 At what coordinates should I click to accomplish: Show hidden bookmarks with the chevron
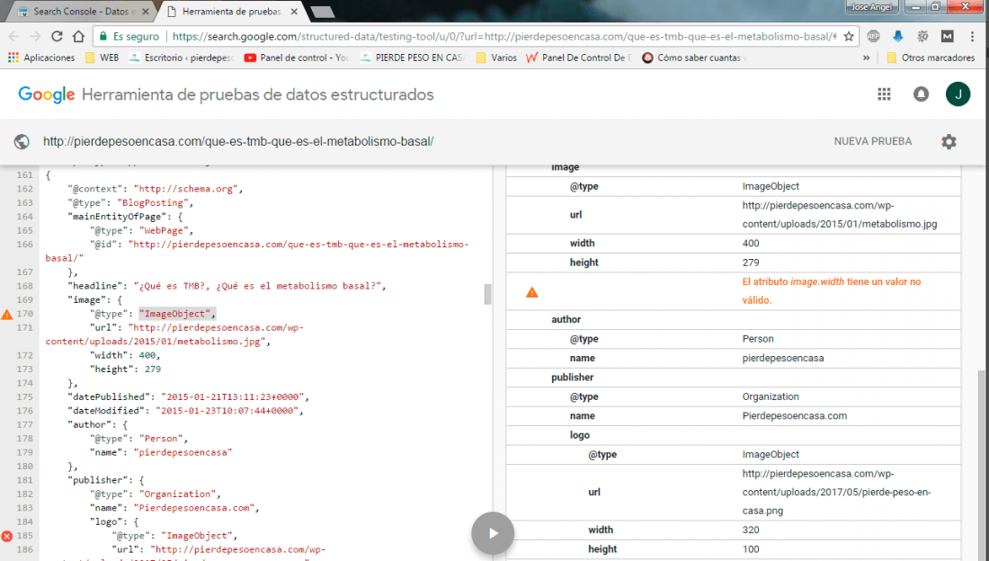tap(866, 58)
